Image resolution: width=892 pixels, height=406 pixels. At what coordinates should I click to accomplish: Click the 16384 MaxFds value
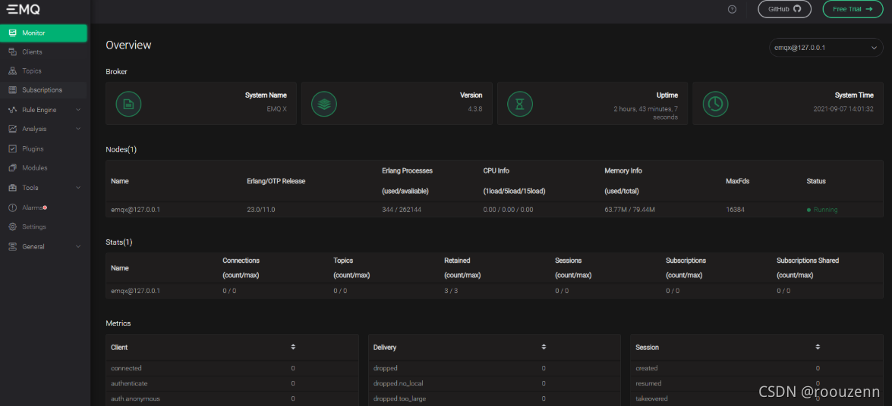click(736, 210)
